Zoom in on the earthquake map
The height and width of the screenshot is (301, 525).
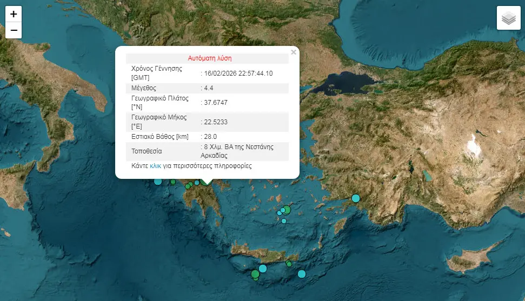tap(14, 15)
